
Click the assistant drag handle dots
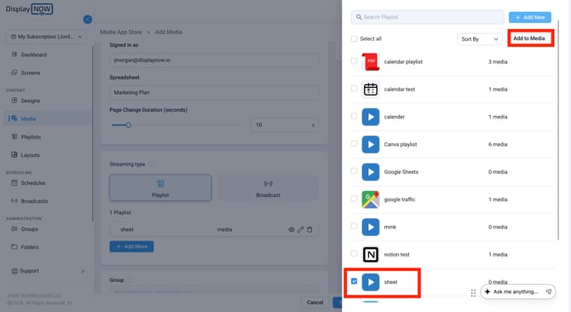(473, 293)
